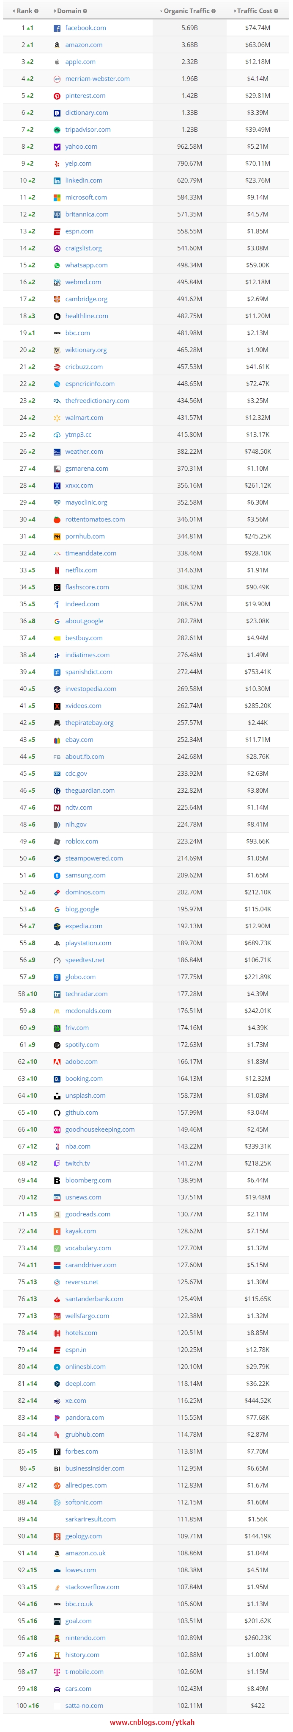The height and width of the screenshot is (1732, 293).
Task: Sort table by Traffic Cost column
Action: point(253,11)
